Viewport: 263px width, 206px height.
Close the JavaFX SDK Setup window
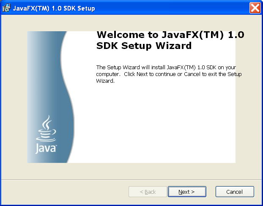click(255, 8)
